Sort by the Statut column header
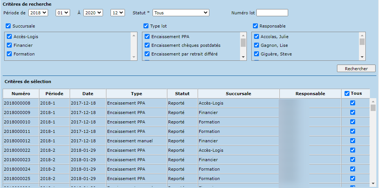Screen dimensions: 379x188 (182, 94)
